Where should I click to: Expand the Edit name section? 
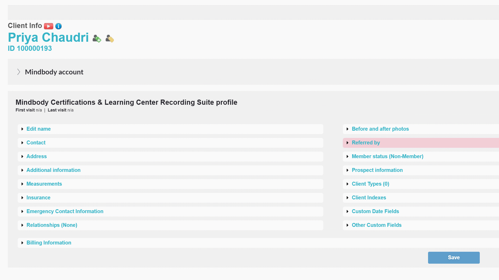[170, 129]
